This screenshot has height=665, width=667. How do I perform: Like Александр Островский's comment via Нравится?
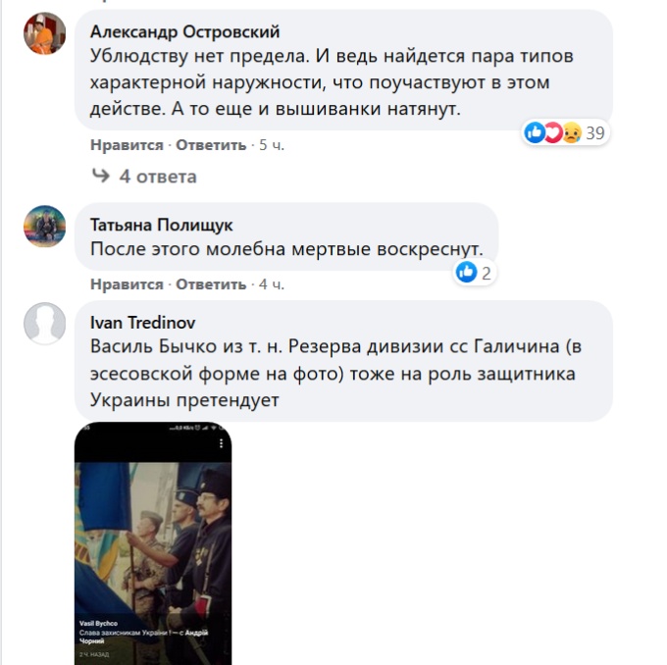[x=127, y=145]
